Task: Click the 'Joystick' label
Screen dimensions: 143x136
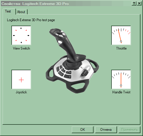Action: click(x=21, y=92)
